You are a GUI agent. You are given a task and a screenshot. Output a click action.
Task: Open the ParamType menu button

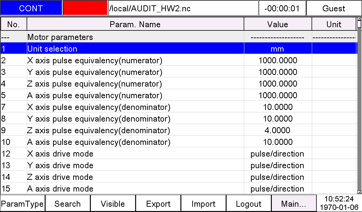(22, 204)
